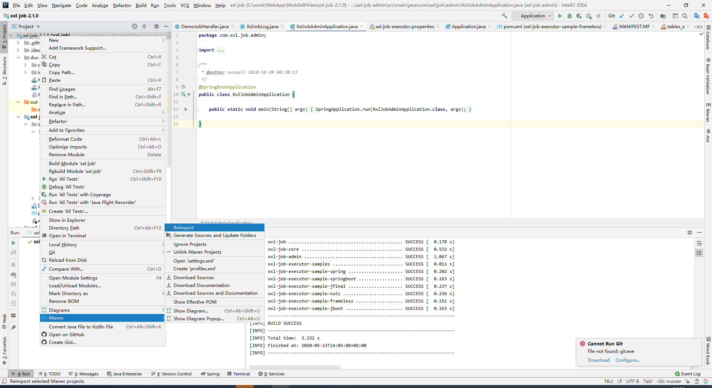
Task: Collapse the doc folder in project tree
Action: [x=18, y=58]
